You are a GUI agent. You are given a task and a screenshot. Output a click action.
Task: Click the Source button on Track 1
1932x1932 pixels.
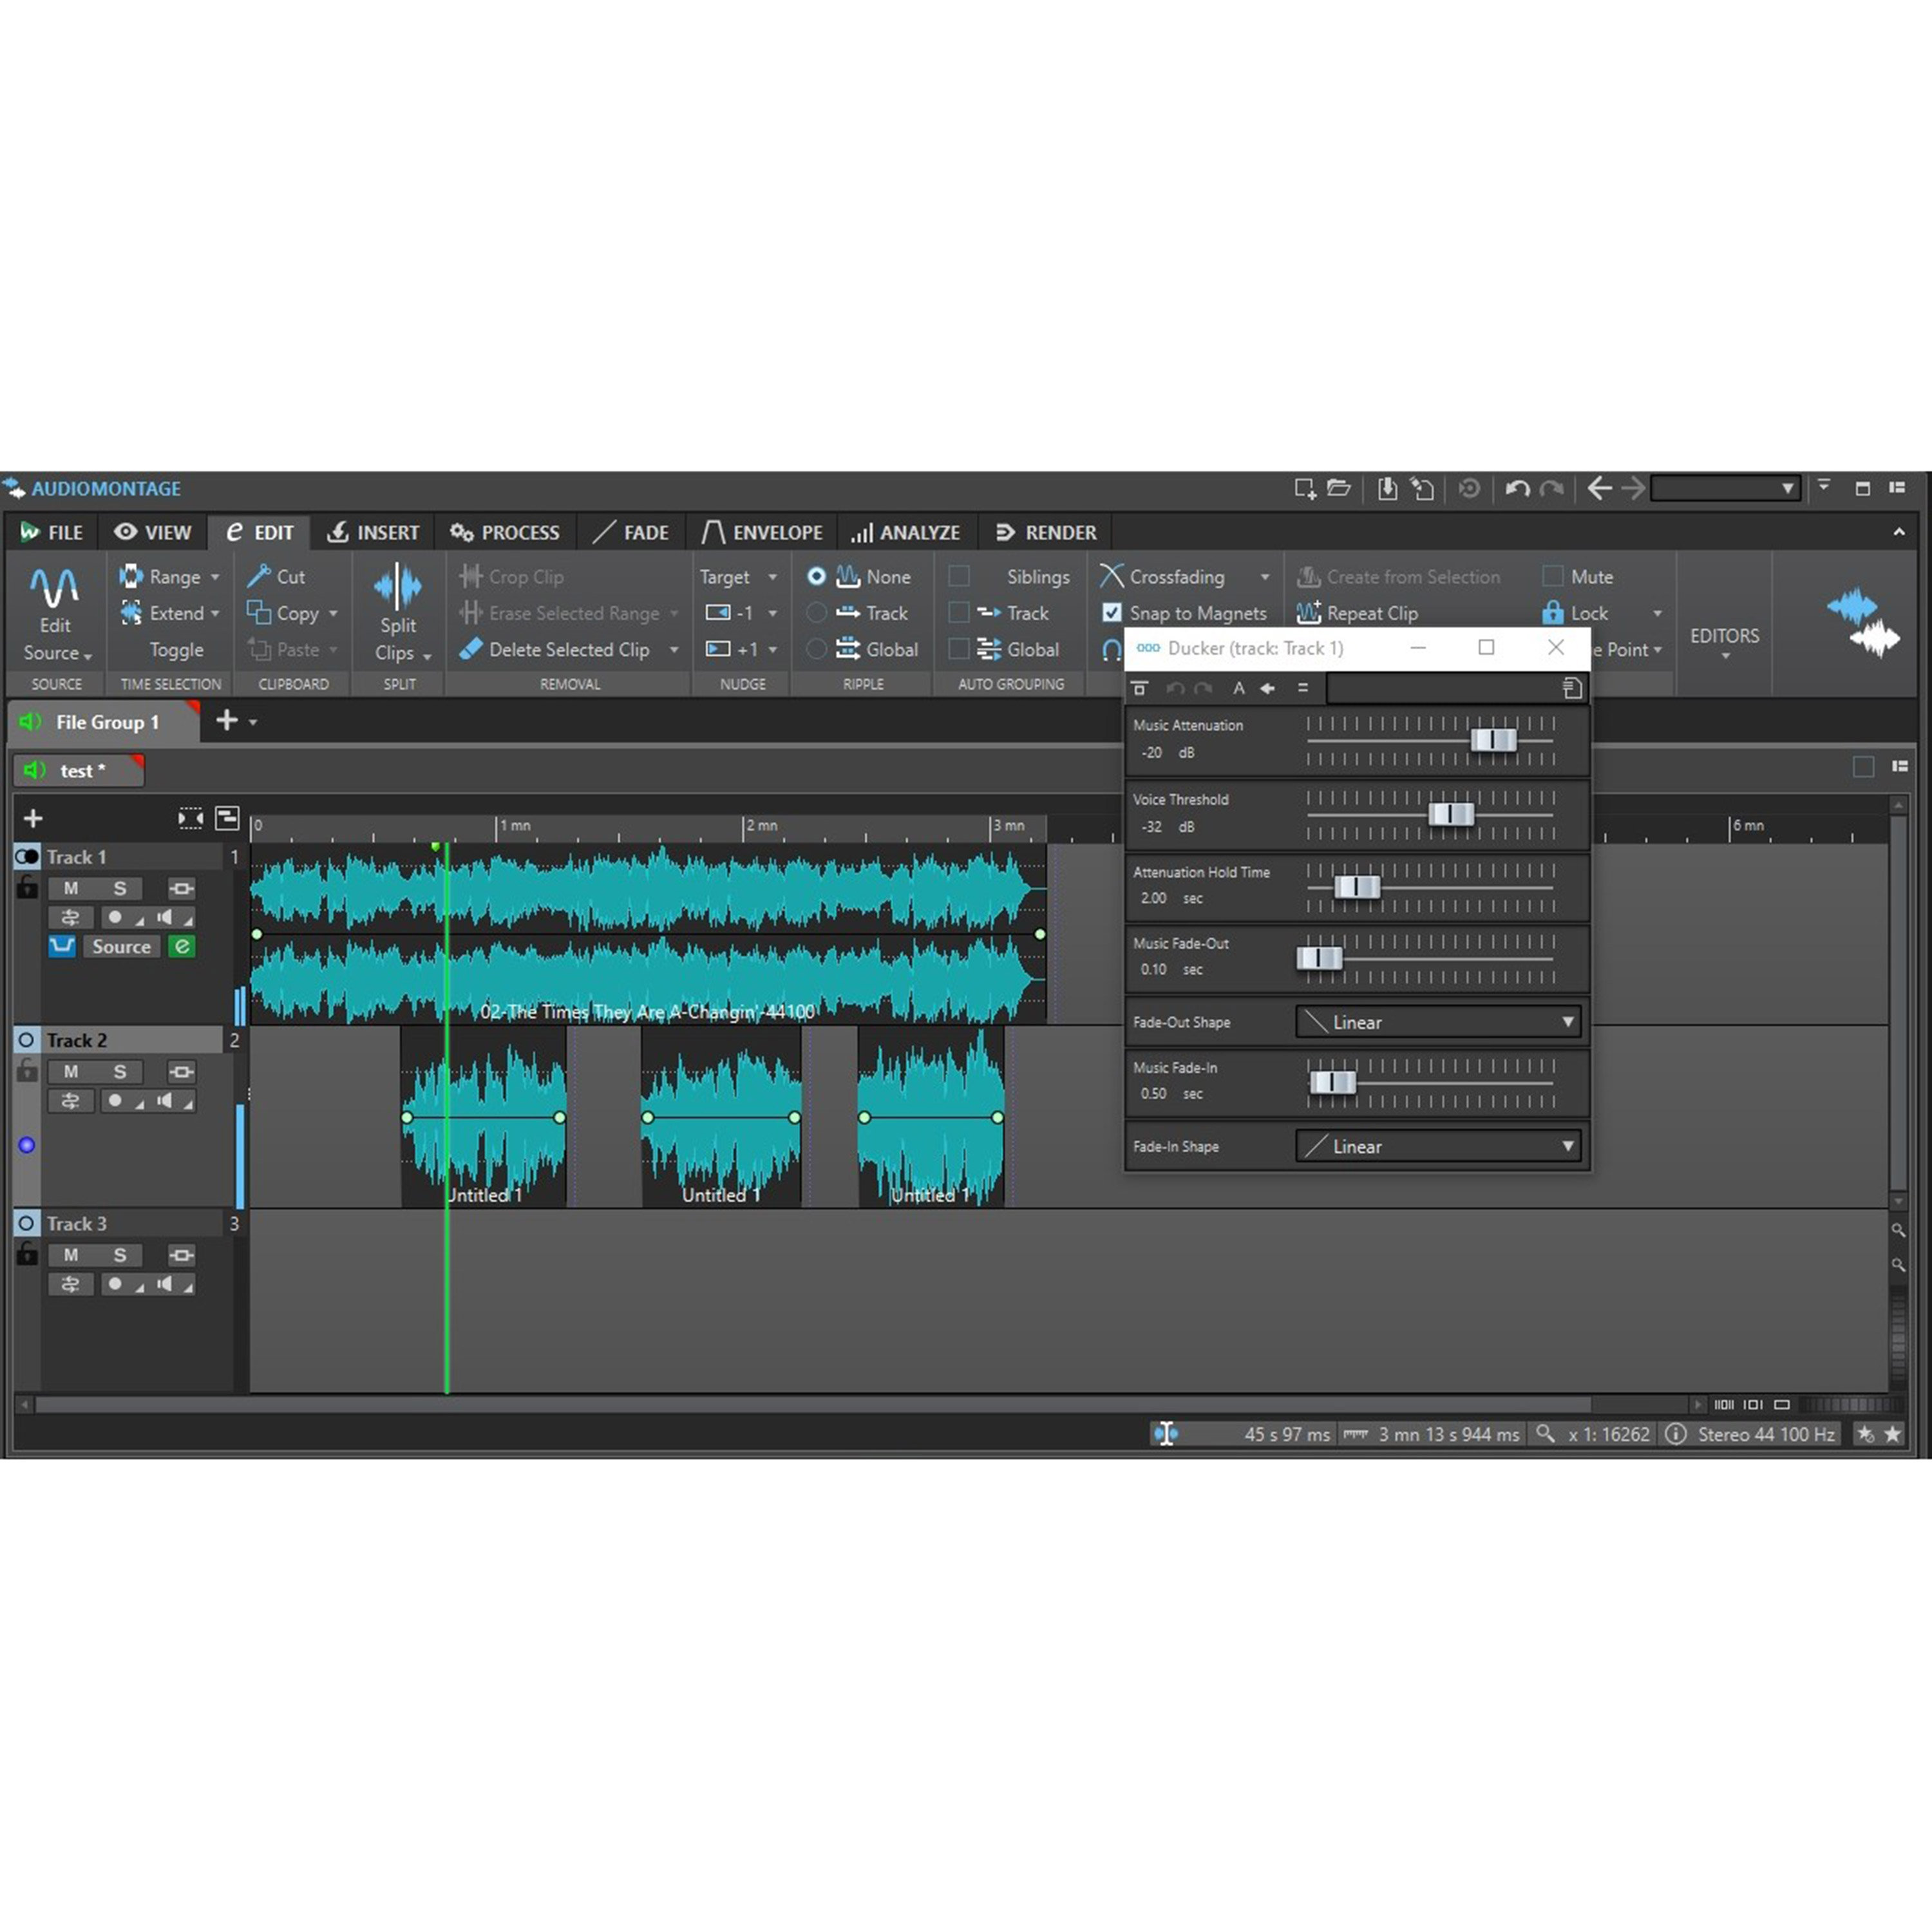[121, 946]
